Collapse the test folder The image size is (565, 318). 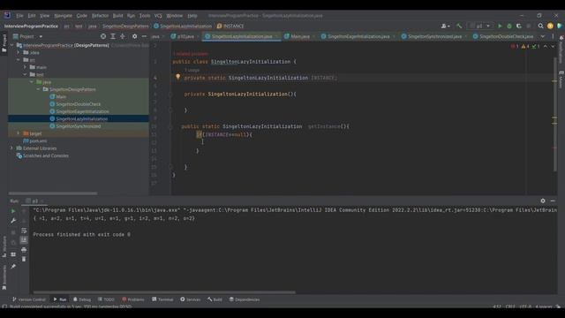pyautogui.click(x=26, y=74)
